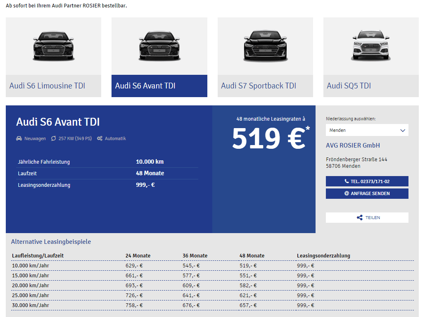Screen dimensions: 425x317
Task: Click the '621,- €' table cell
Action: [248, 295]
